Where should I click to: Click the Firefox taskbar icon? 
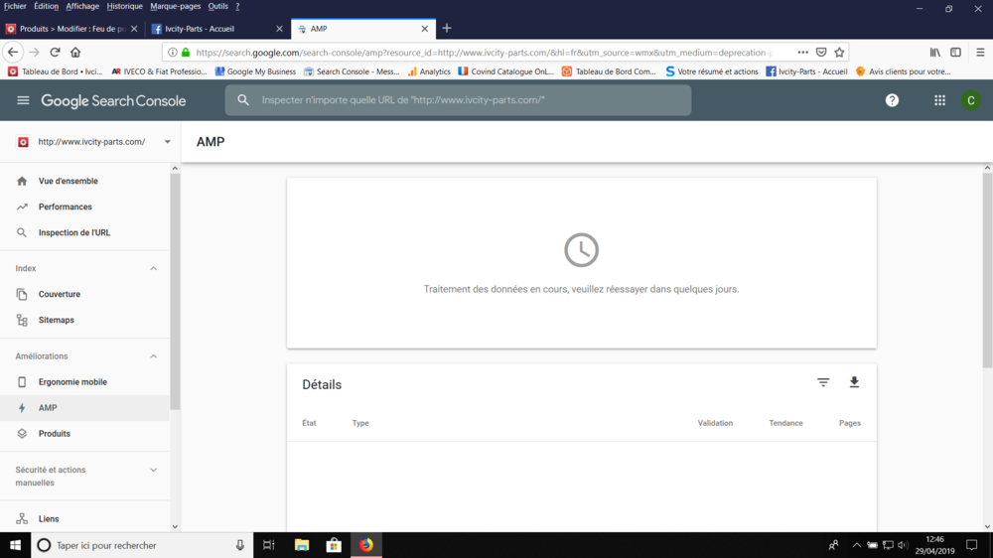(x=366, y=545)
